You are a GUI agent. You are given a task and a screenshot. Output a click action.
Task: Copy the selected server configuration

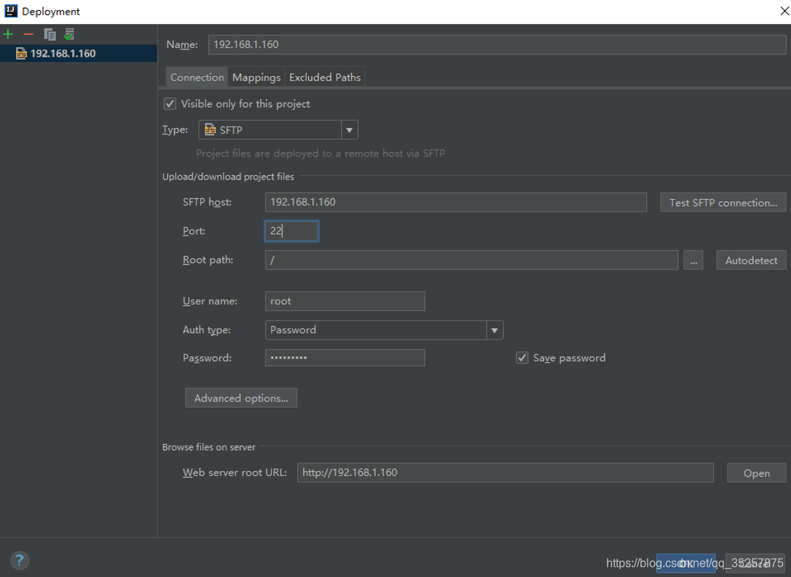coord(49,34)
